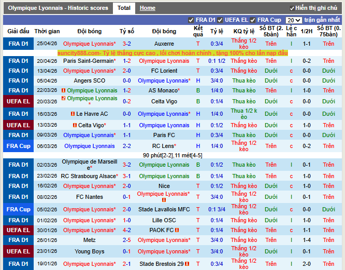Open Lille OSC team link
This screenshot has height=270, width=345.
coord(164,220)
